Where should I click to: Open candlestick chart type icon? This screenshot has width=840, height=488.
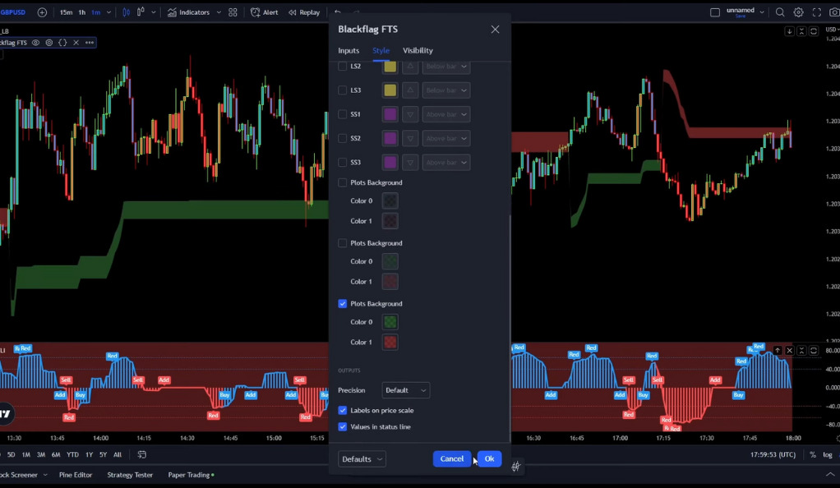(x=126, y=12)
